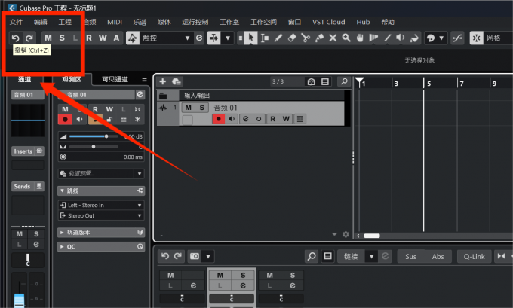Select the hand-shaped tool in the toolbar
513x308 pixels.
coord(360,38)
